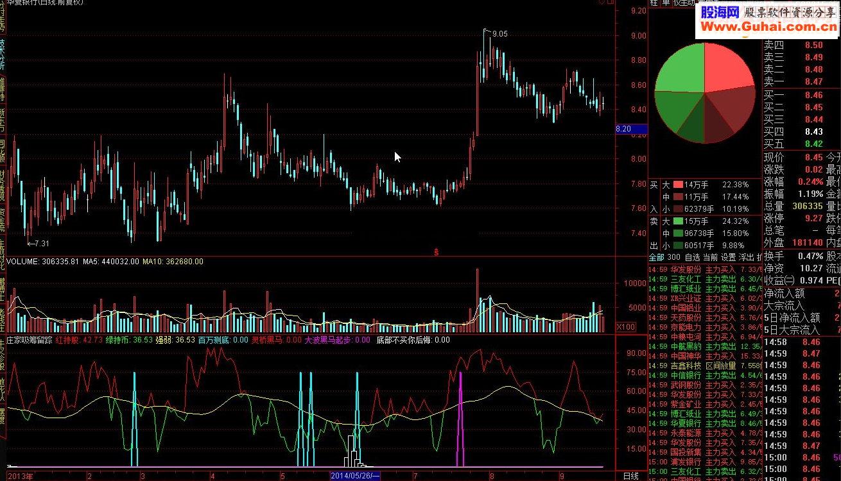841x481 pixels.
Task: Click the 净流入额 label
Action: click(784, 294)
